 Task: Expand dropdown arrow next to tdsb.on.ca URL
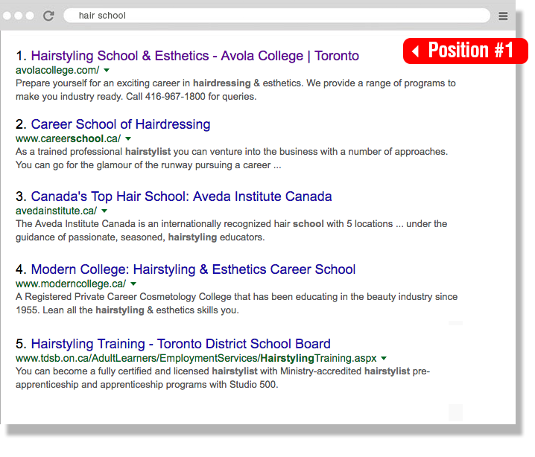384,359
